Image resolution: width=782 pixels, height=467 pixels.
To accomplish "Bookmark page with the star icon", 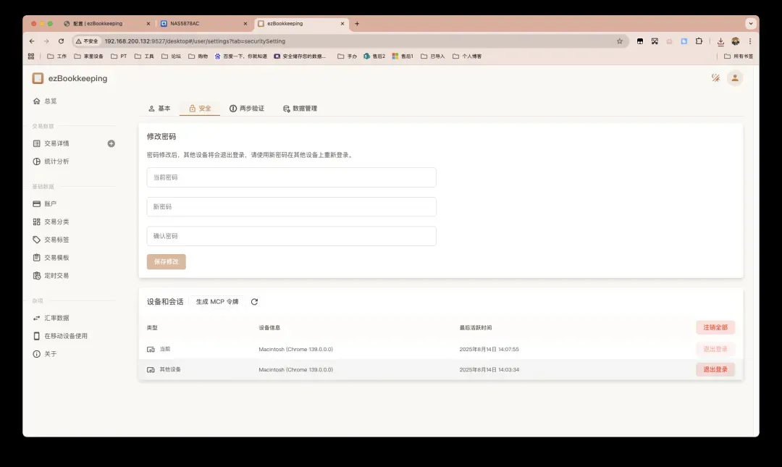I will [x=619, y=41].
